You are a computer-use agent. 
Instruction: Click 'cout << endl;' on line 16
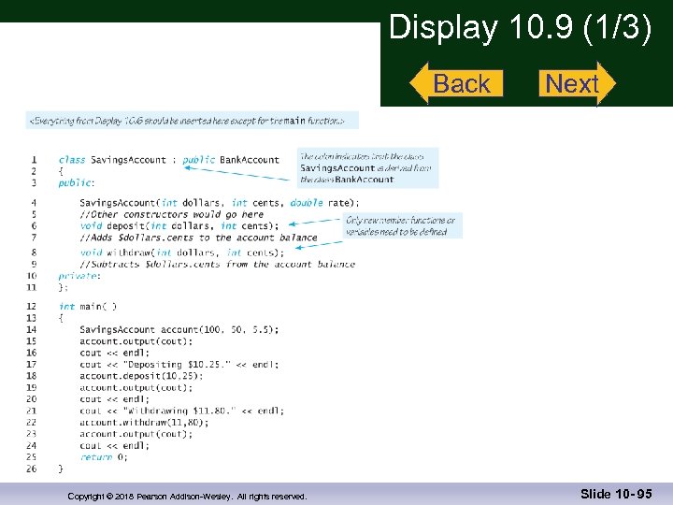click(114, 353)
